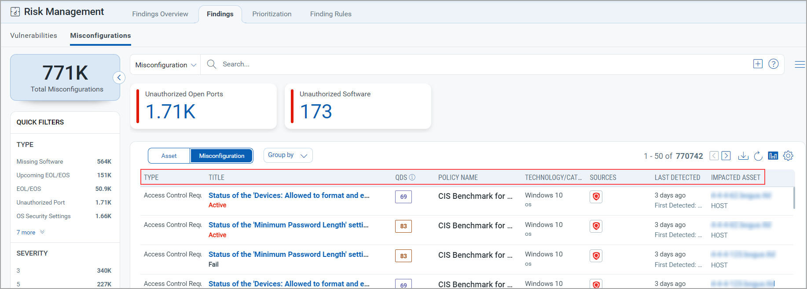Expand 7 more type filters
This screenshot has width=807, height=289.
click(30, 232)
